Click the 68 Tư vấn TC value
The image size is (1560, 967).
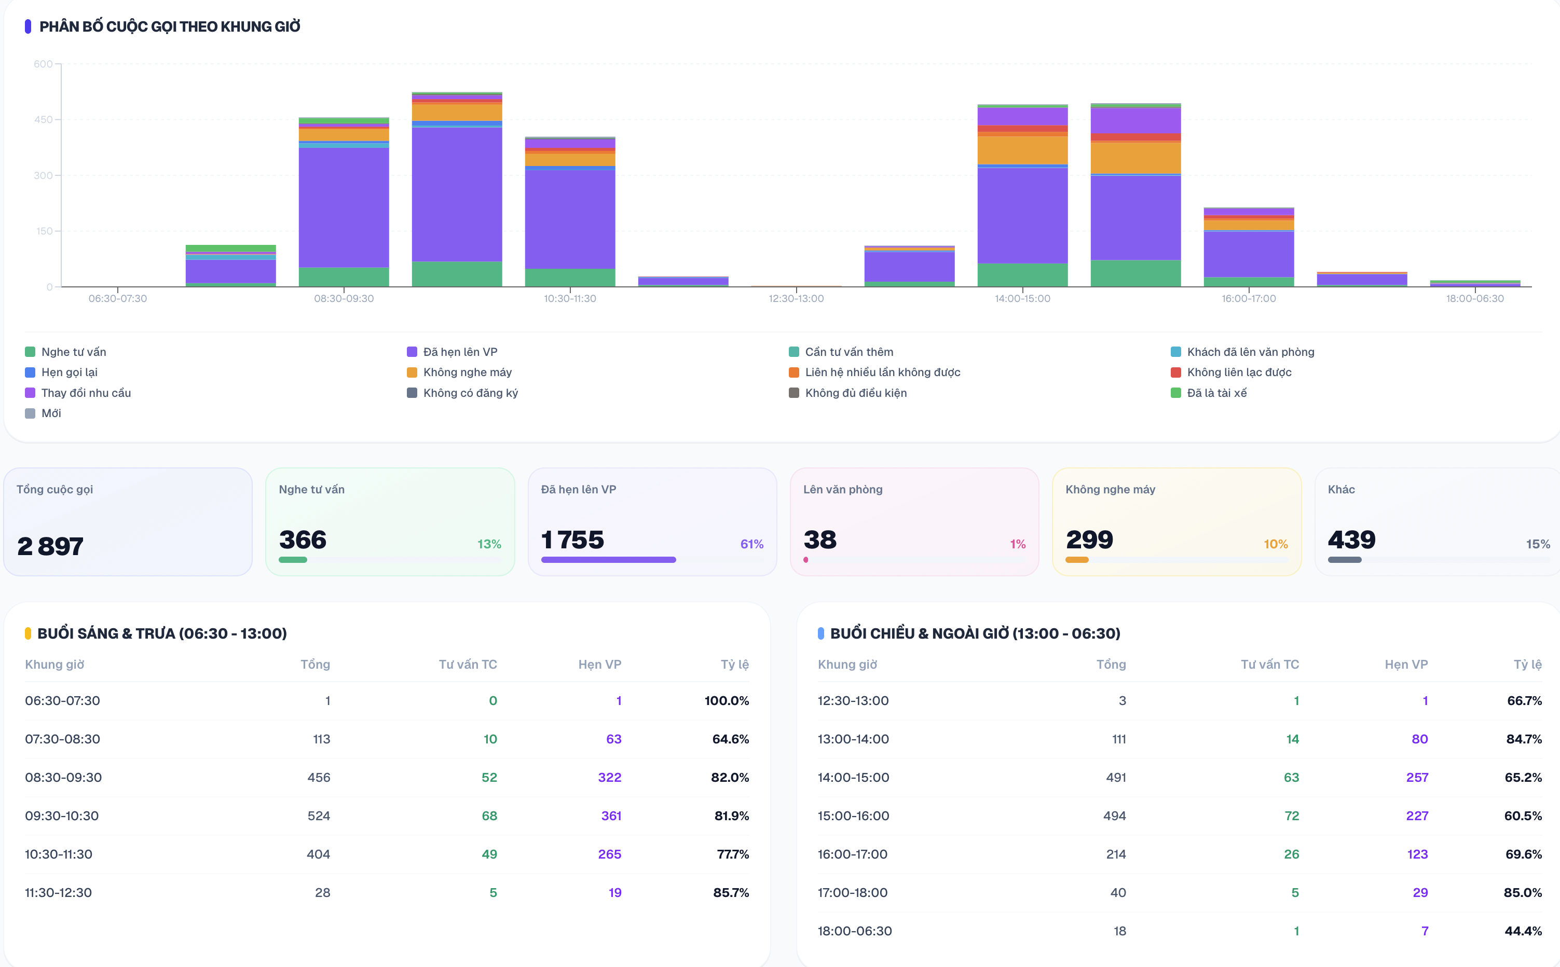tap(489, 816)
